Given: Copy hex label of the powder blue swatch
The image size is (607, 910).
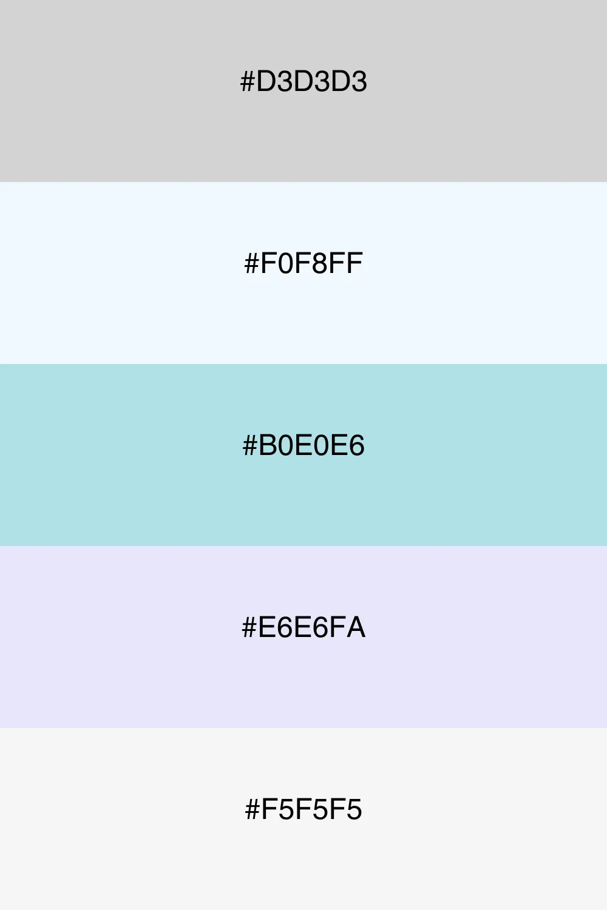Looking at the screenshot, I should [303, 446].
